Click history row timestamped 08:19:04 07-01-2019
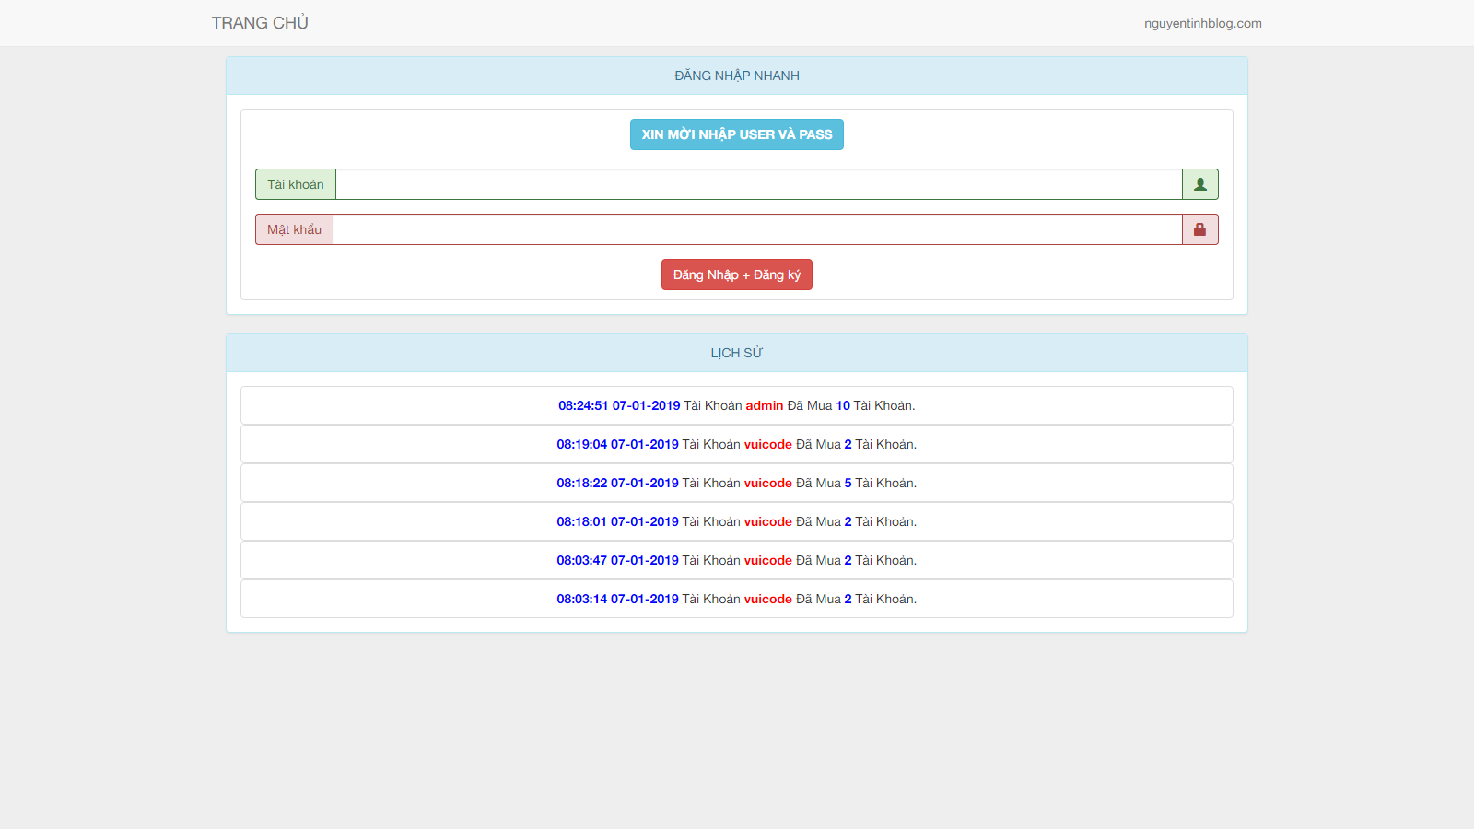1474x829 pixels. coord(737,444)
